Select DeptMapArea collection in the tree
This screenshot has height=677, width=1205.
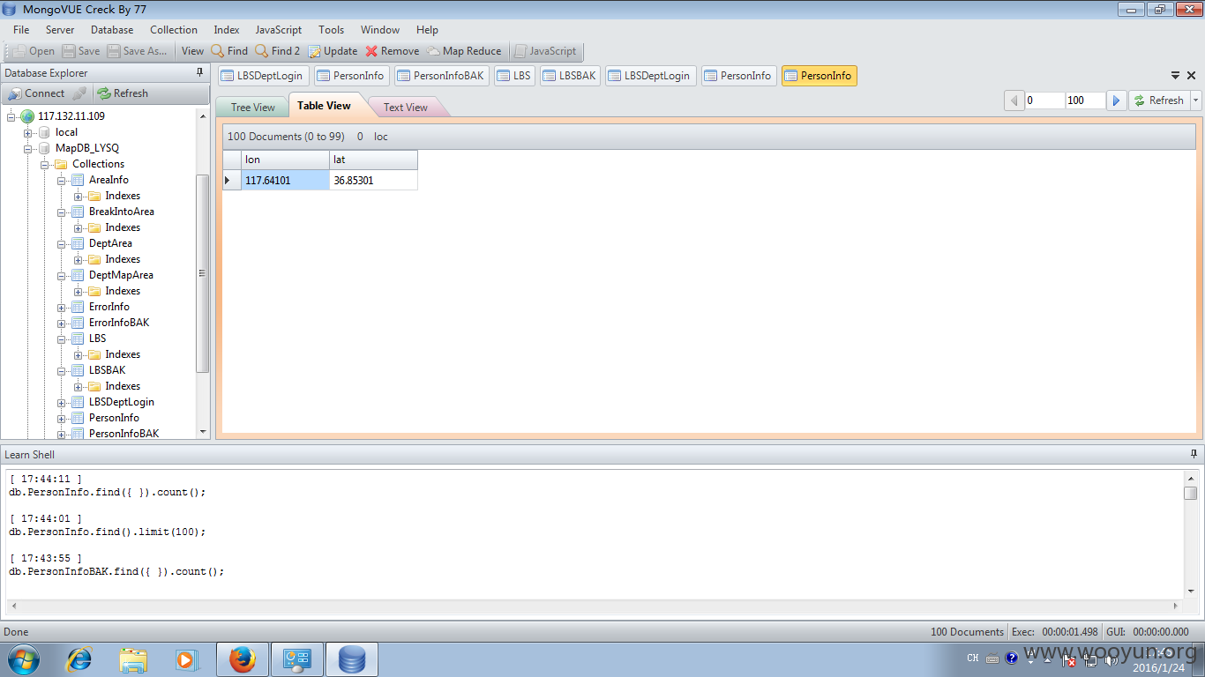click(x=121, y=275)
